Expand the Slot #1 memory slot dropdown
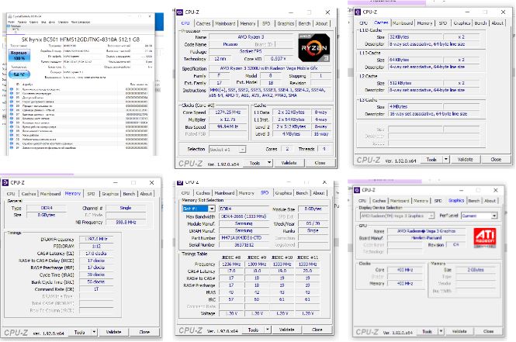The height and width of the screenshot is (342, 516). (212, 209)
